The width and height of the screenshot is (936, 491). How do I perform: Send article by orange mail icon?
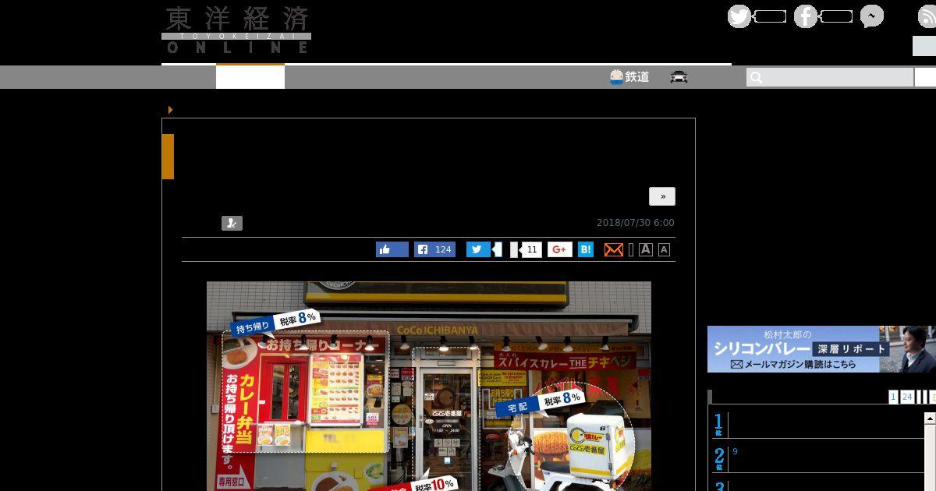pos(614,249)
